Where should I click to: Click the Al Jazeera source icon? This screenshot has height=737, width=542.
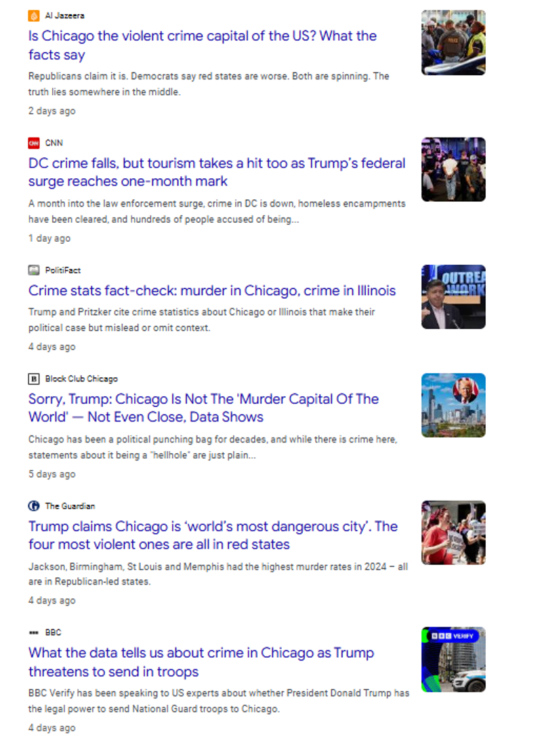pyautogui.click(x=34, y=16)
